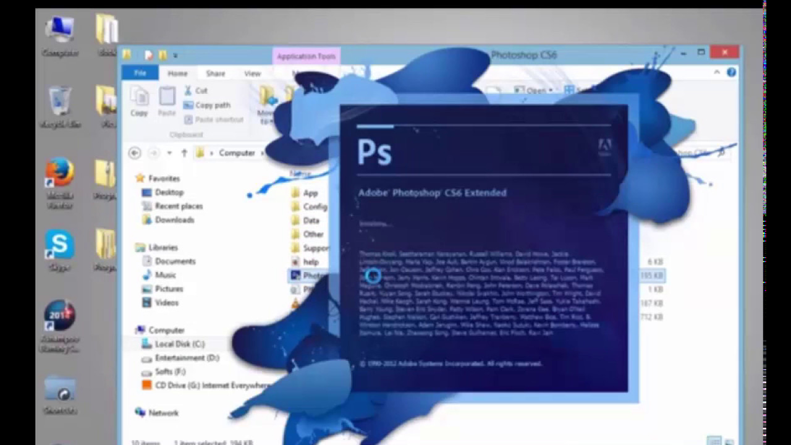Open the Computer desktop icon
Viewport: 791px width, 445px height.
(x=60, y=36)
